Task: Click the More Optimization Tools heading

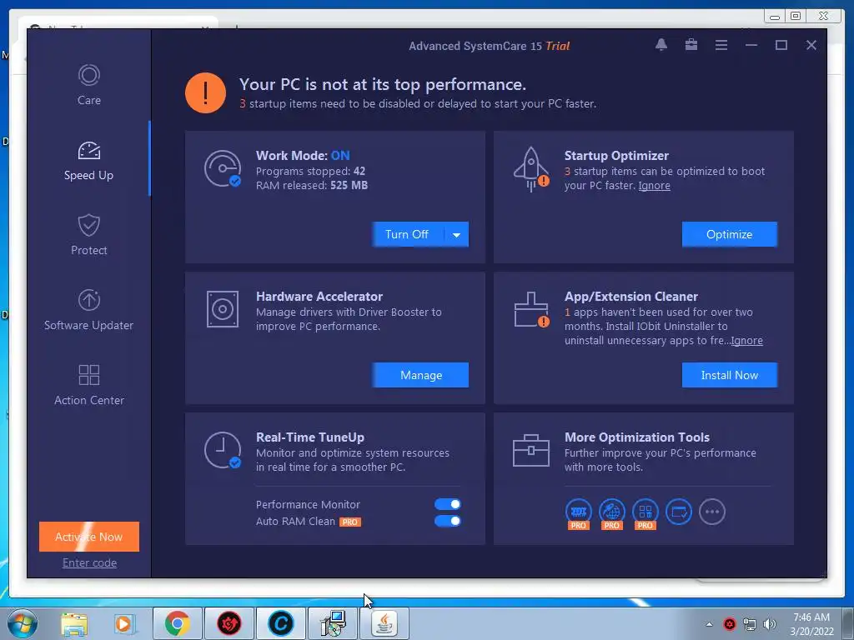Action: pyautogui.click(x=636, y=437)
